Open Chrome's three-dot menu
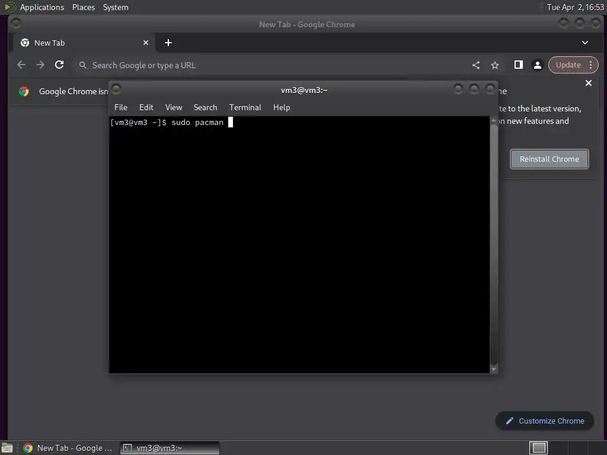Image resolution: width=607 pixels, height=455 pixels. click(591, 65)
